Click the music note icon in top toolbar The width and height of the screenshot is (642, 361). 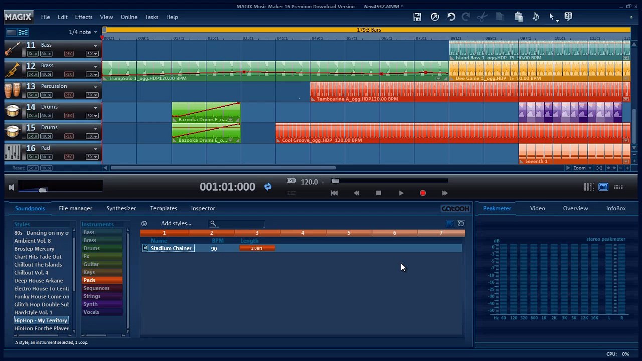pos(536,17)
